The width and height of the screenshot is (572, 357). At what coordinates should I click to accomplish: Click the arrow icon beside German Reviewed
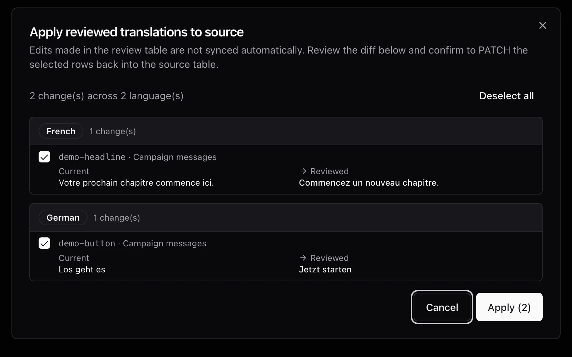click(x=303, y=258)
